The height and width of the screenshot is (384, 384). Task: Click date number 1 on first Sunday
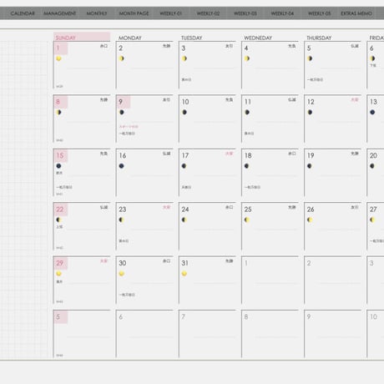click(58, 48)
